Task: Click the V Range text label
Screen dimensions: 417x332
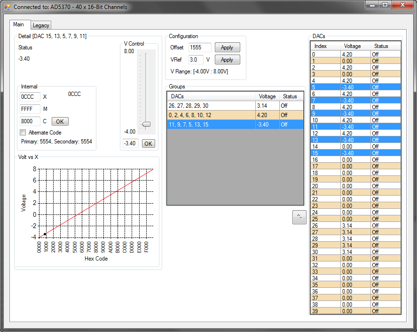Action: coord(199,71)
